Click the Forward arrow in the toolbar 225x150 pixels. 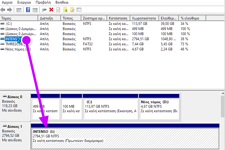click(10, 10)
